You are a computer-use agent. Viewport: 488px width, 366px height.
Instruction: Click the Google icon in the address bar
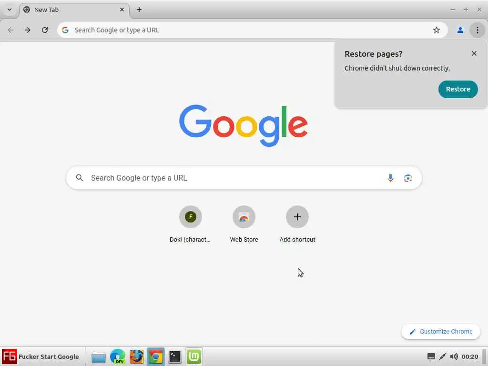coord(65,30)
